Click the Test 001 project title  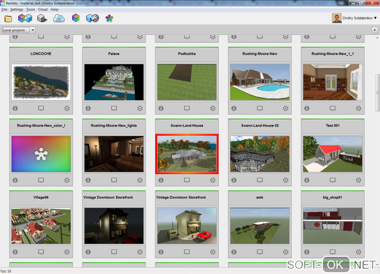click(x=333, y=125)
